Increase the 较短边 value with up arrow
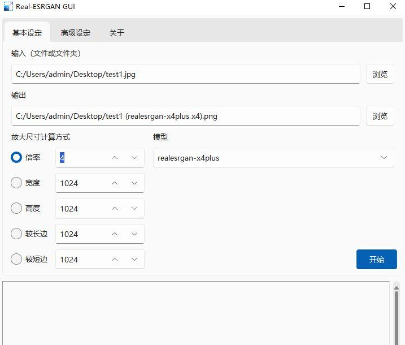Screen dimensions: 405x345 (115, 259)
